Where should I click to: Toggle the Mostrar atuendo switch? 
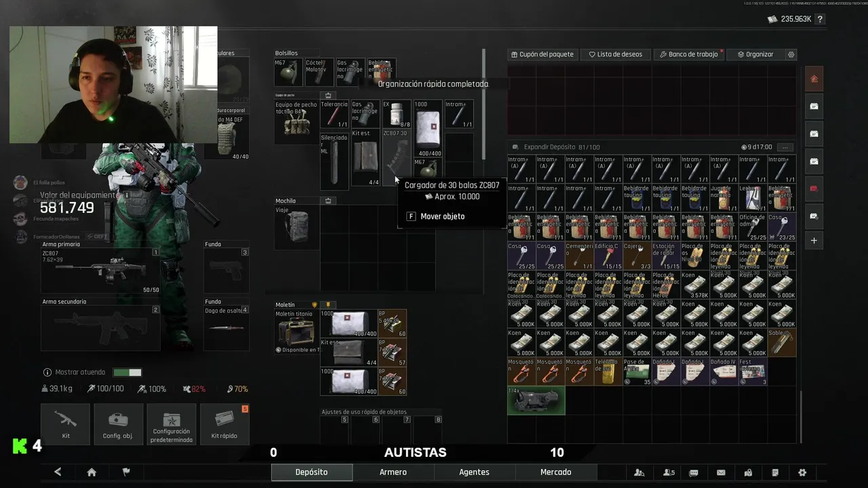[x=127, y=372]
